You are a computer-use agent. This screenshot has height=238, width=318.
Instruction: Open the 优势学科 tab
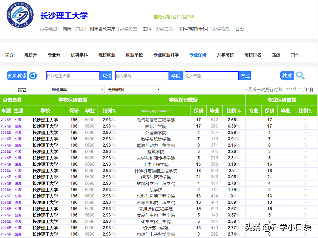(79, 55)
